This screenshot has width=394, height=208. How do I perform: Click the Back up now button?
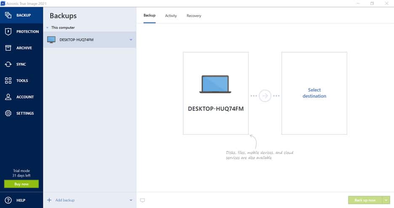pyautogui.click(x=365, y=200)
